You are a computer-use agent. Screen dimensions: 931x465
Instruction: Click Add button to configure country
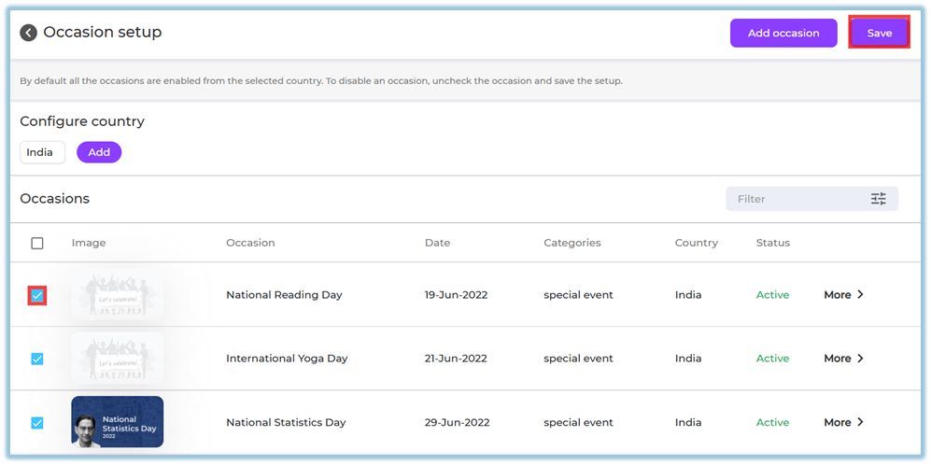(x=99, y=152)
